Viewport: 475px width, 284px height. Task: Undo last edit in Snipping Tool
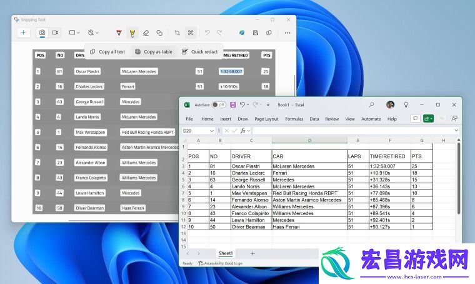tap(207, 33)
